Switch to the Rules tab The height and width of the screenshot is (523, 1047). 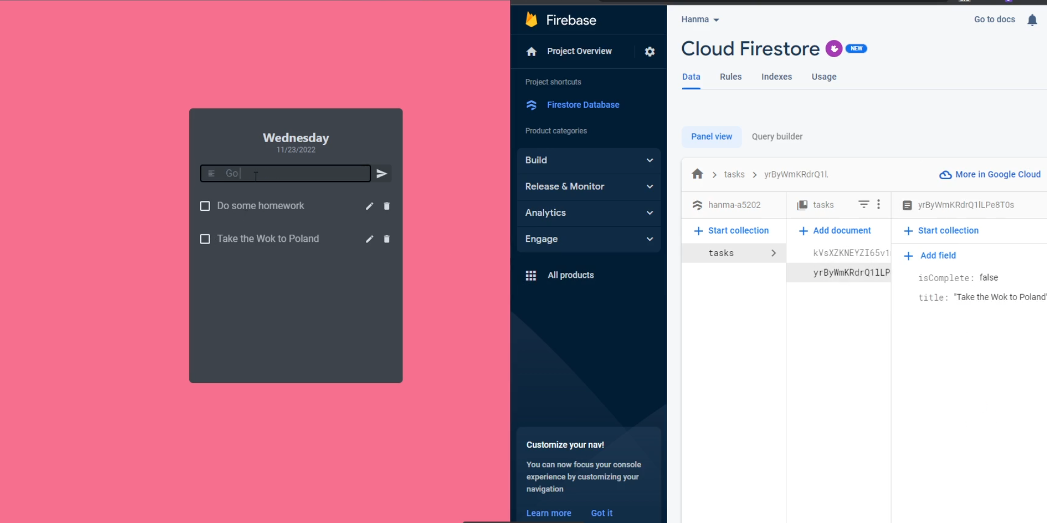pos(731,77)
